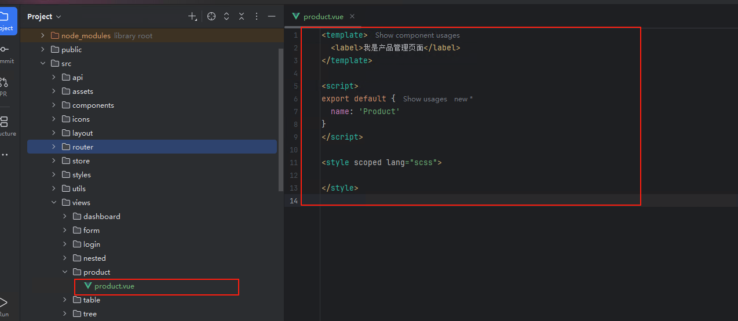Click the closing </template> tag

(346, 61)
